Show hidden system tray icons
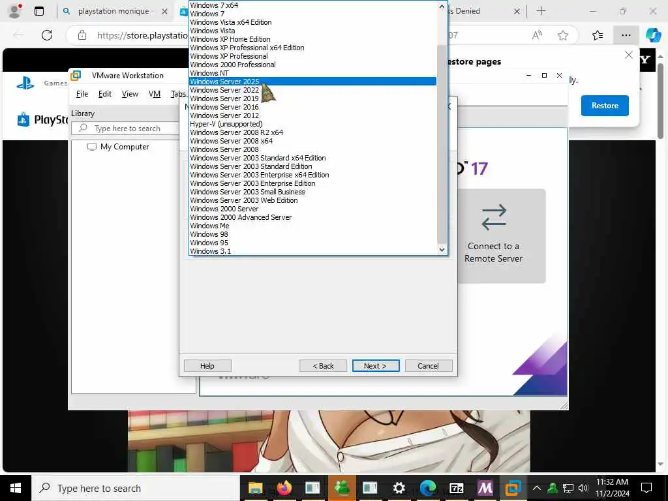 537,488
